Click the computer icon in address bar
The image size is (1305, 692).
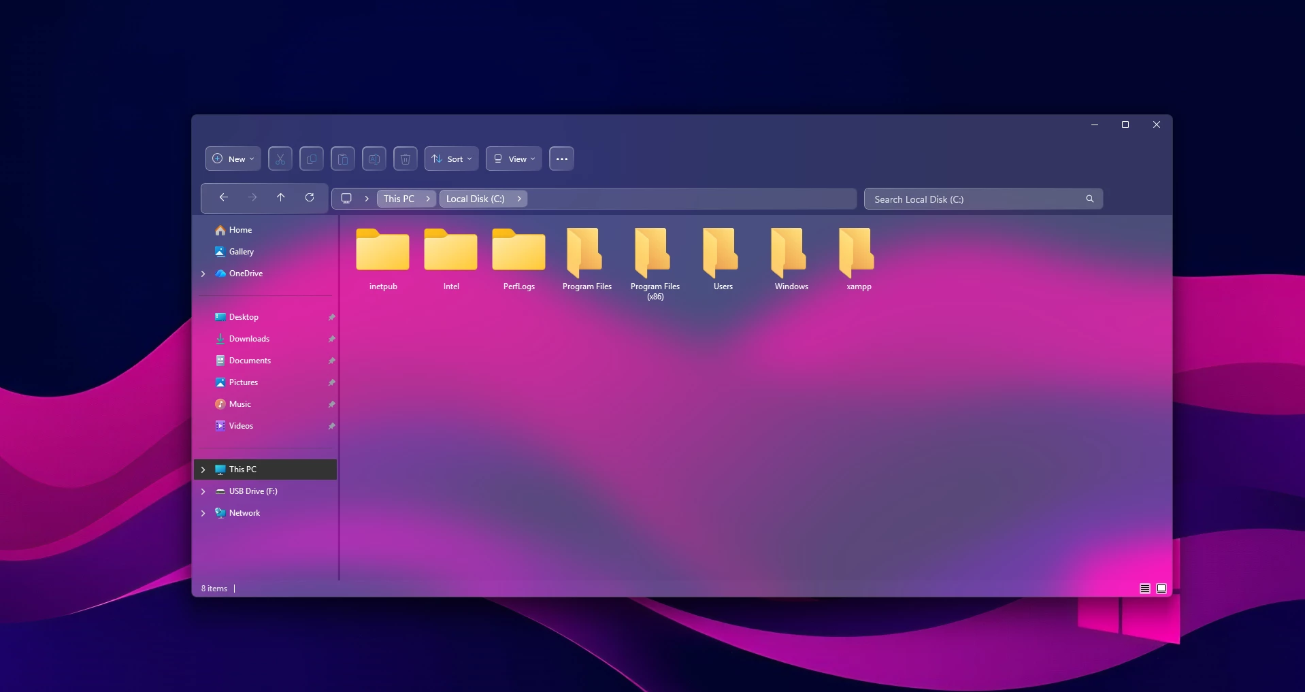346,198
